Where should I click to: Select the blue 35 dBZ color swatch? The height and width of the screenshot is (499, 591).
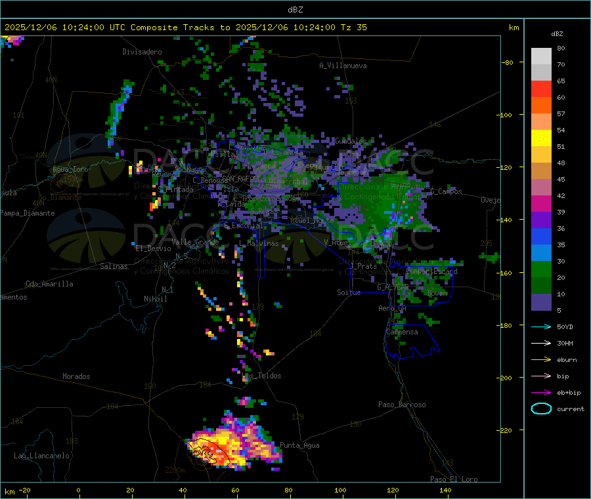point(541,236)
